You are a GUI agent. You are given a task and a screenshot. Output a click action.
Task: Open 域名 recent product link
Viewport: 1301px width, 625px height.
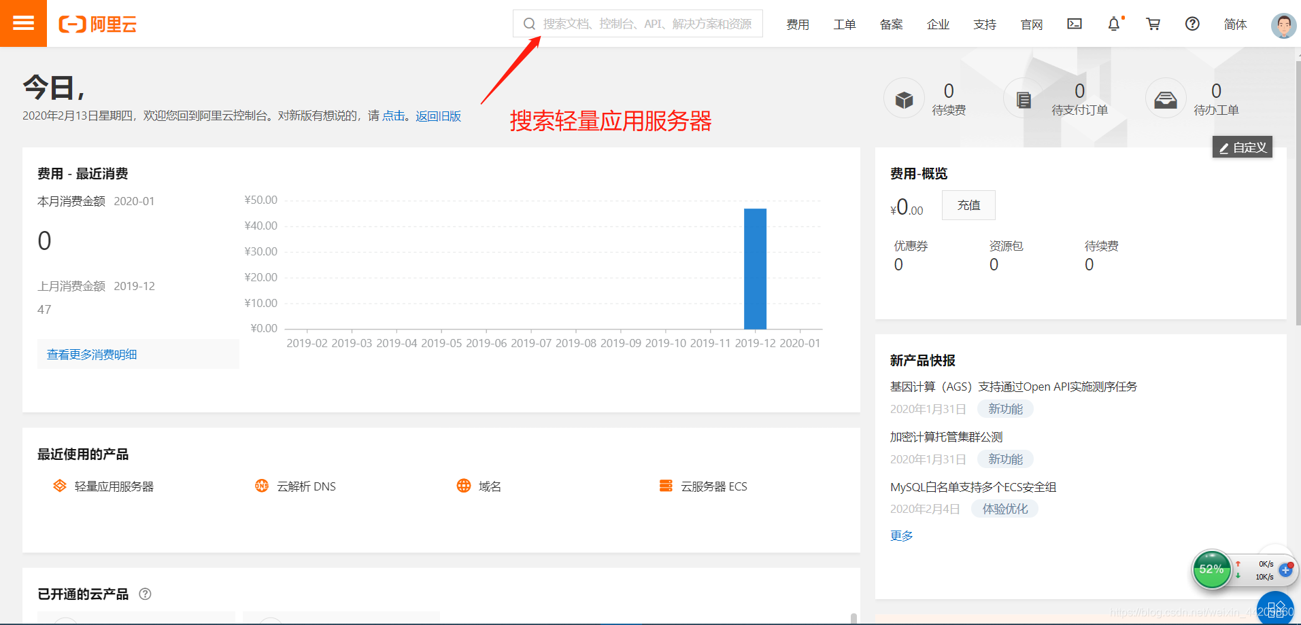tap(490, 486)
